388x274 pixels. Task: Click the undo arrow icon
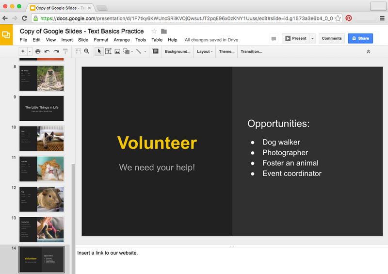coord(47,51)
